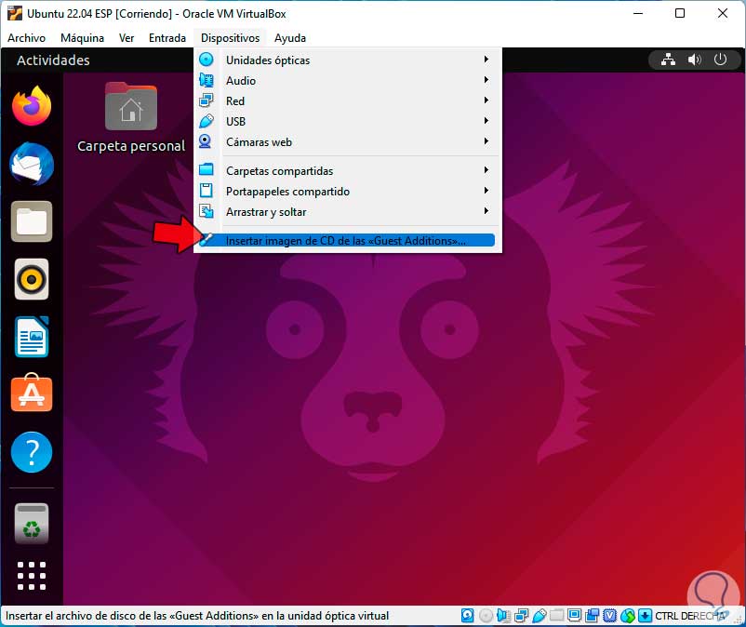
Task: Click the mouse integration status icon
Action: pos(628,616)
